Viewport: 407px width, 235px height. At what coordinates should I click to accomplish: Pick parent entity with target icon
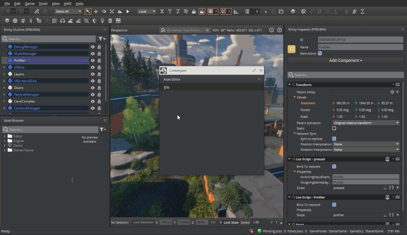click(392, 92)
